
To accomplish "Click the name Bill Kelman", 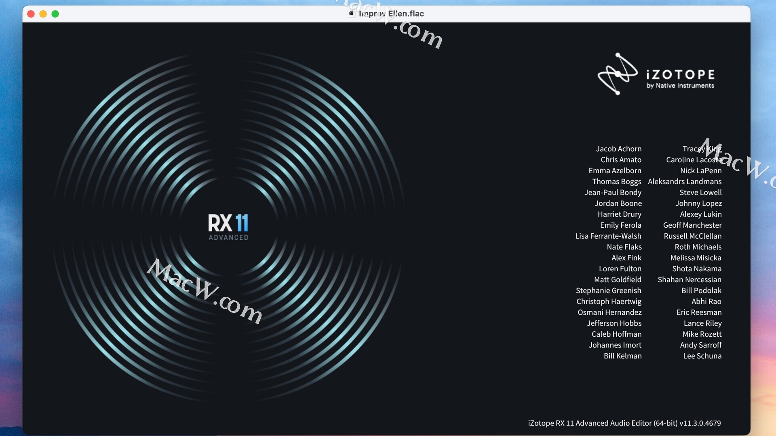I will [622, 356].
